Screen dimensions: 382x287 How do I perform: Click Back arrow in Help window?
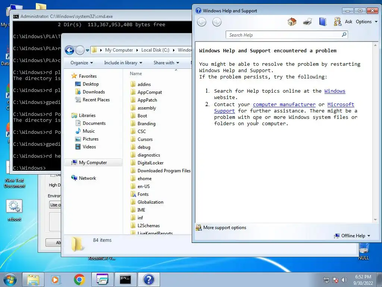click(x=201, y=22)
